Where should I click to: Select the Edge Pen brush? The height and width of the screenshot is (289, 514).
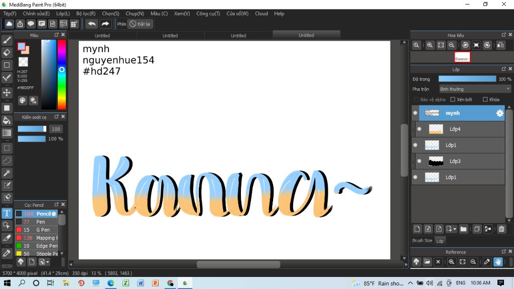pos(37,246)
